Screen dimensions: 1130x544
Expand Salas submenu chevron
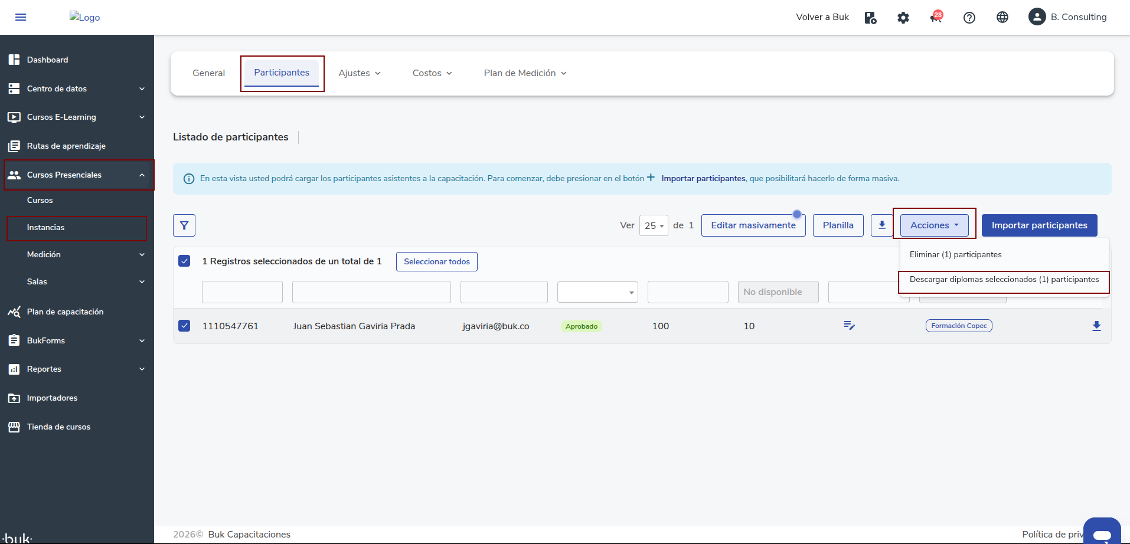point(142,282)
